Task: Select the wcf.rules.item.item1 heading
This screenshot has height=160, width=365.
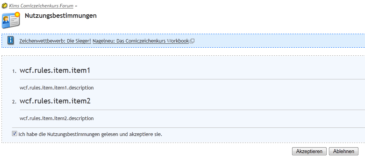Action: click(55, 70)
